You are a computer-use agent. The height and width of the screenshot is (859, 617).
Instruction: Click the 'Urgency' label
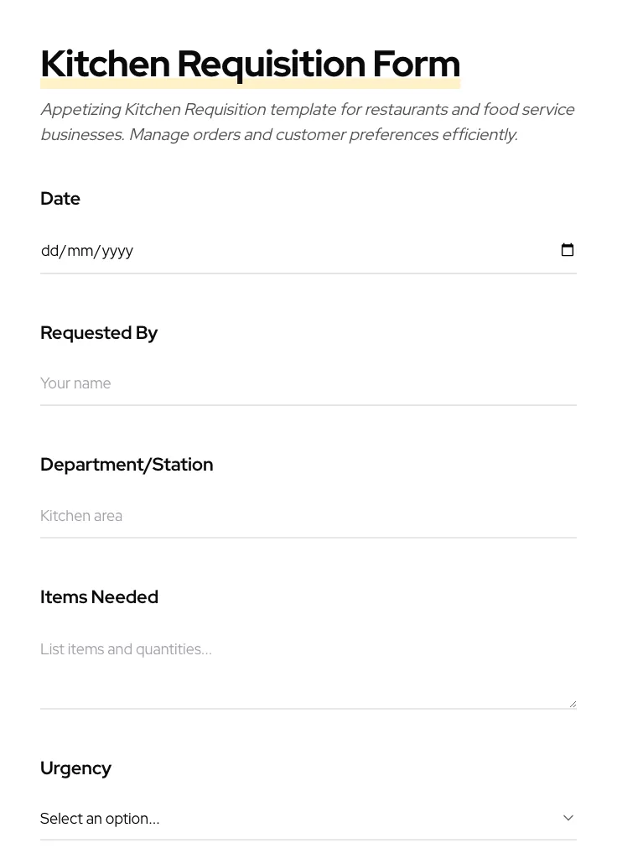pos(75,768)
